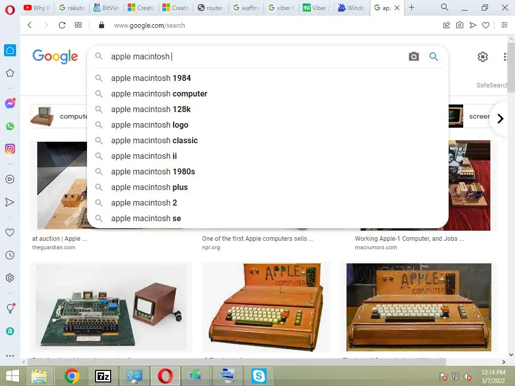Open Messenger in the Opera sidebar
This screenshot has width=515, height=386.
[10, 104]
